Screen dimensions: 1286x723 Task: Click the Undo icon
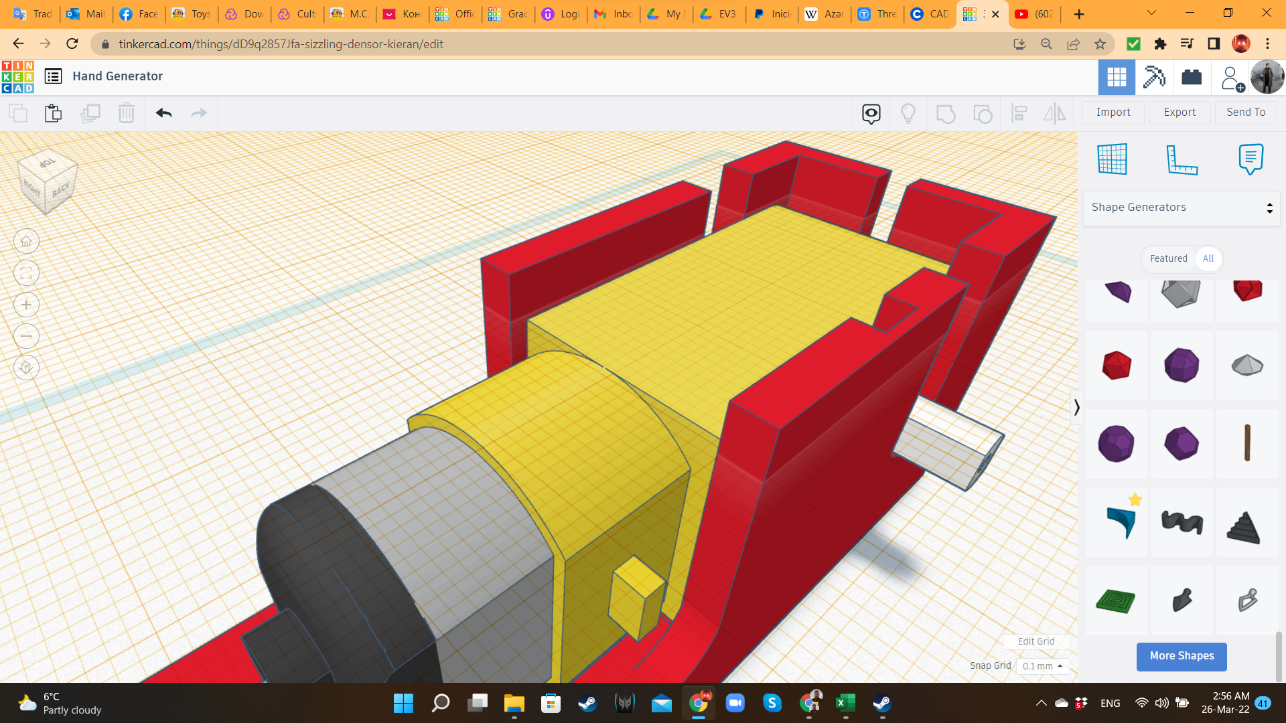tap(163, 113)
